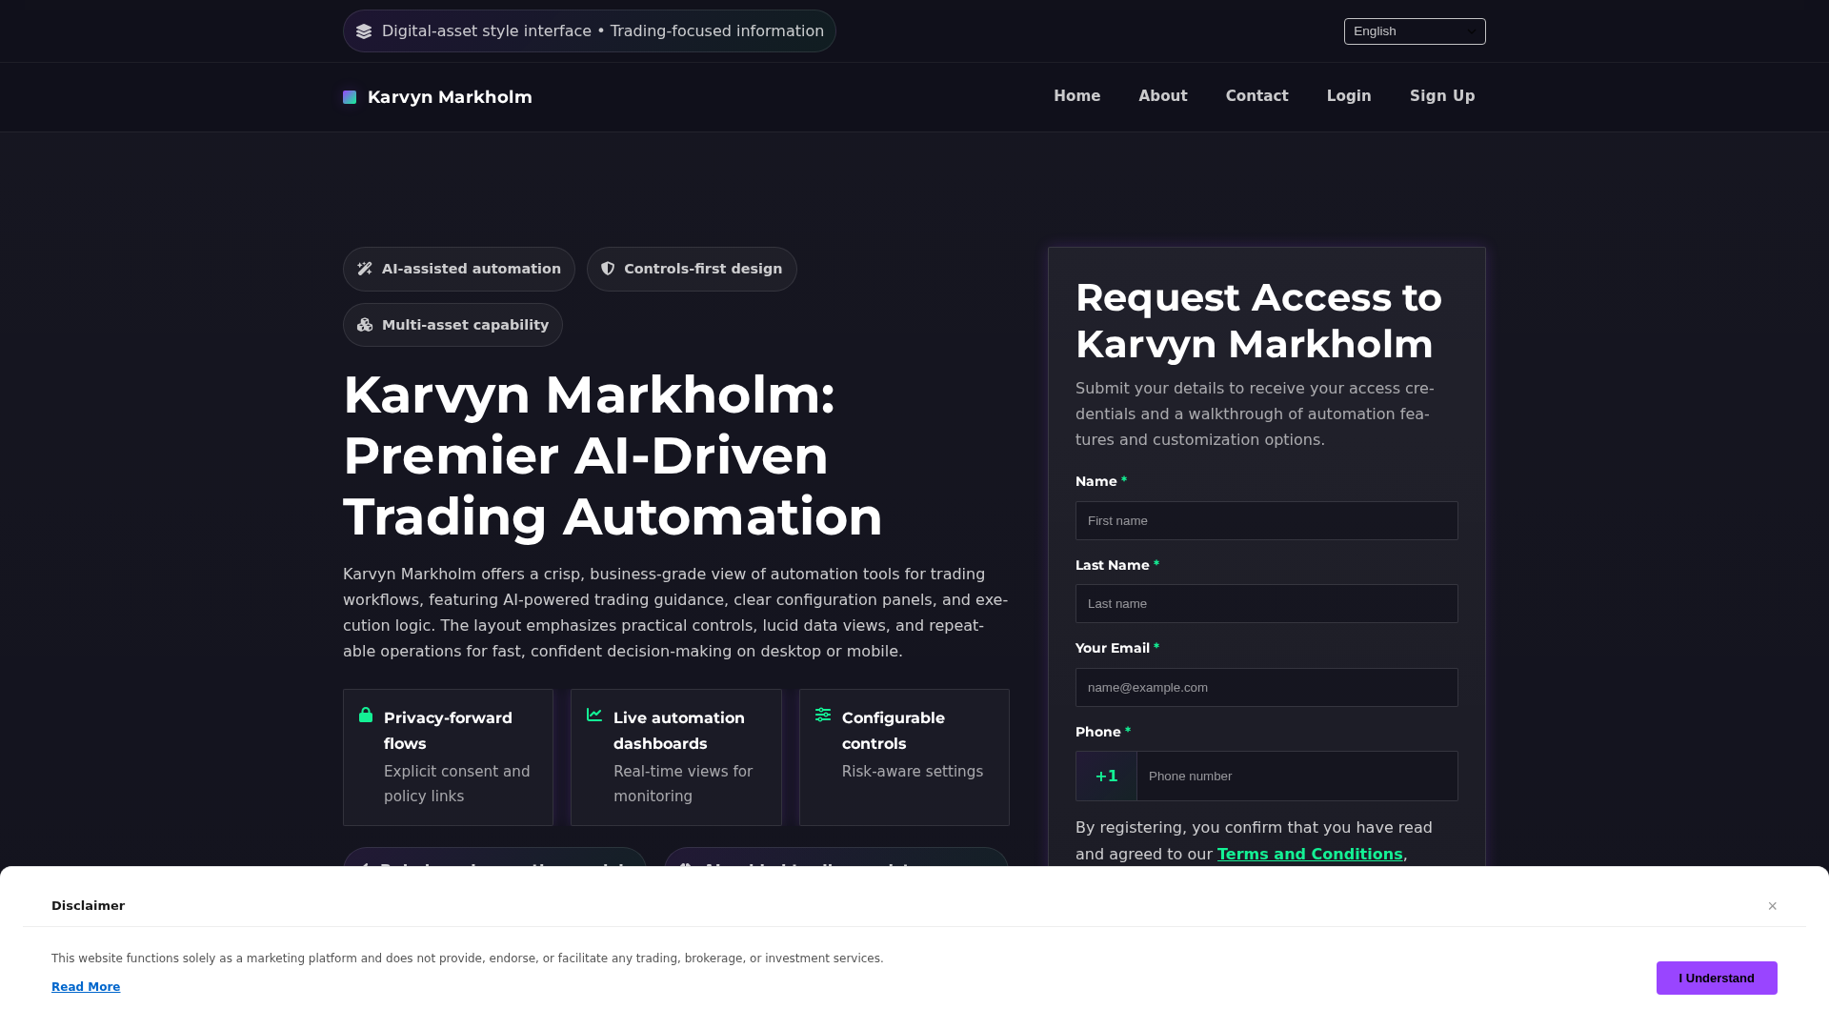Open the About page
The height and width of the screenshot is (1029, 1829).
1163,96
